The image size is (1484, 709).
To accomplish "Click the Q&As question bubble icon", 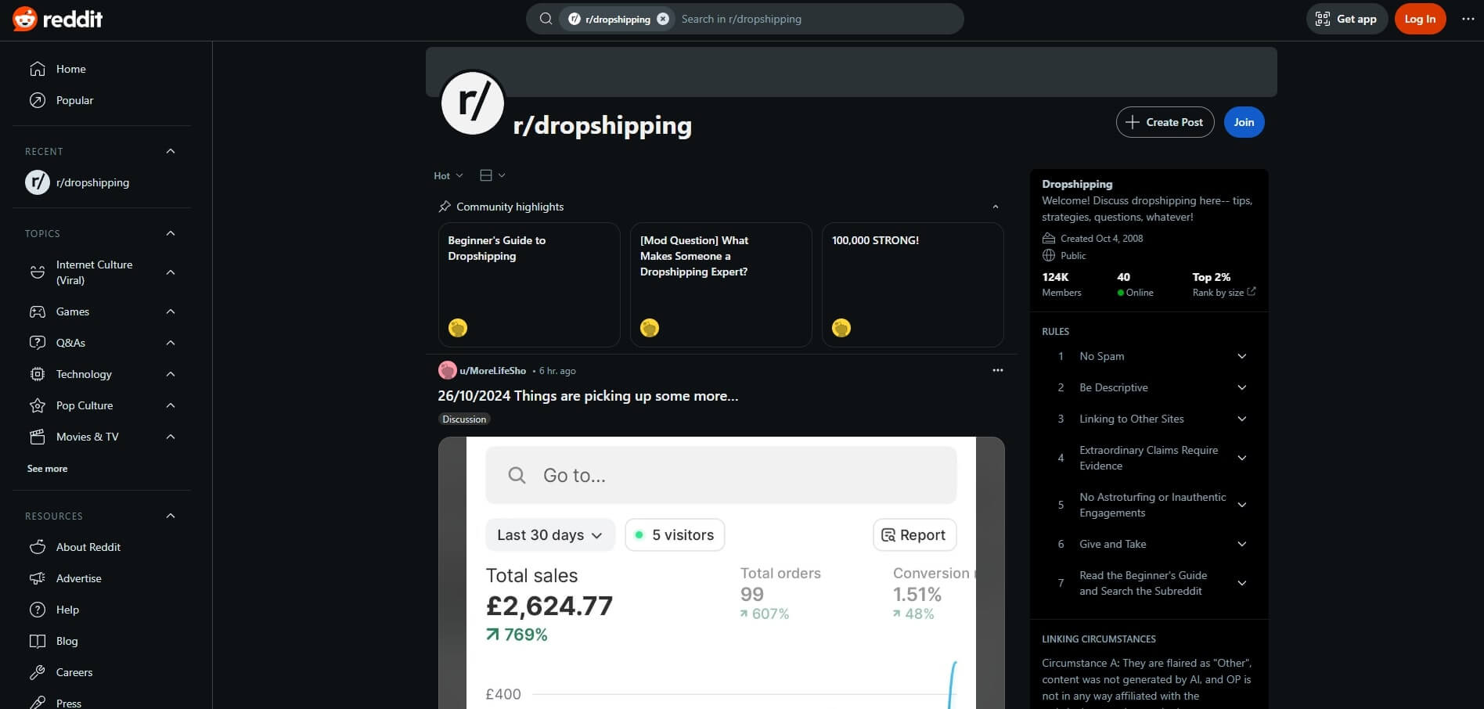I will pos(38,343).
